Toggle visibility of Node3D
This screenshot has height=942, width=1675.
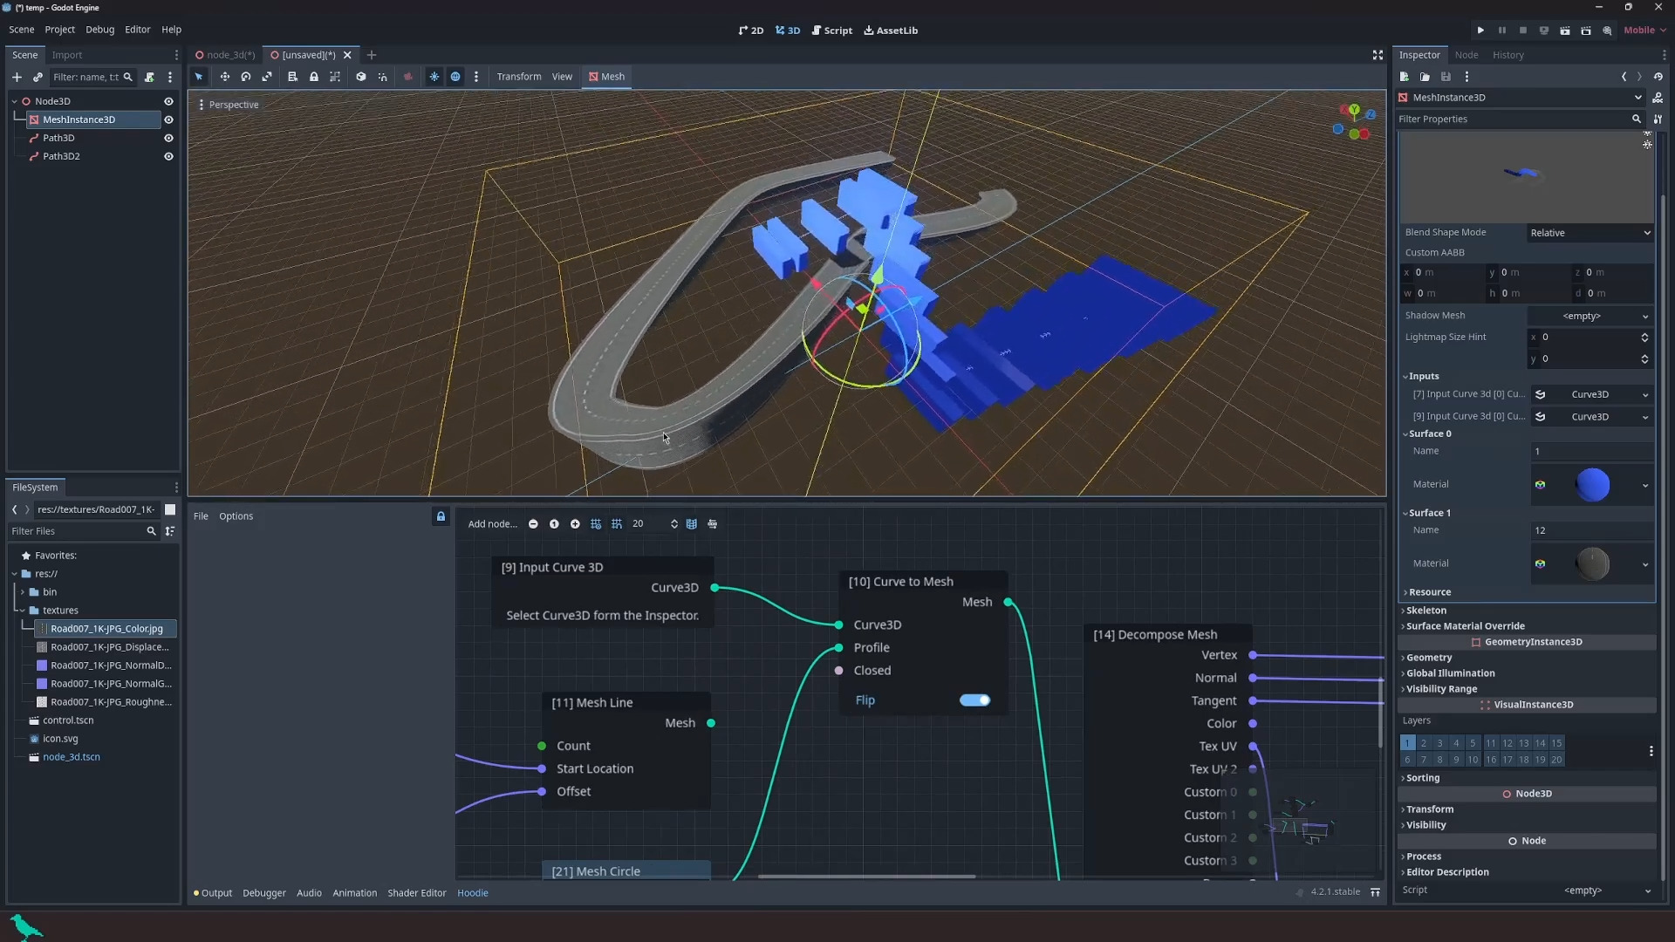(x=168, y=101)
